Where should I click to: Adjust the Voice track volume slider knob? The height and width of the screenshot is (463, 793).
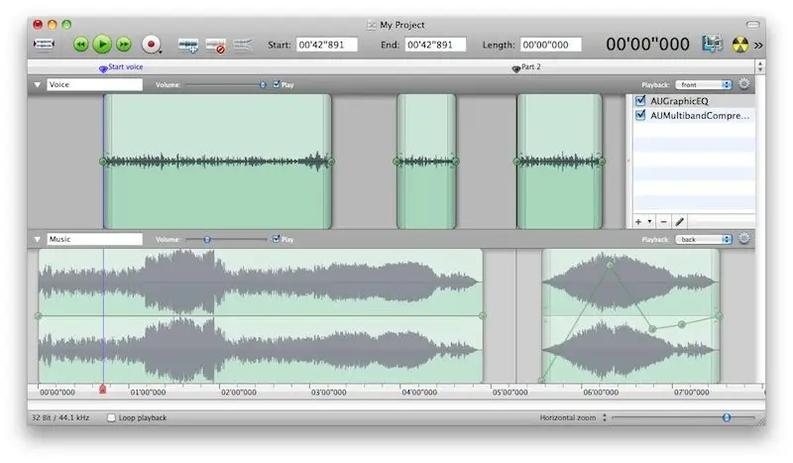click(x=263, y=84)
